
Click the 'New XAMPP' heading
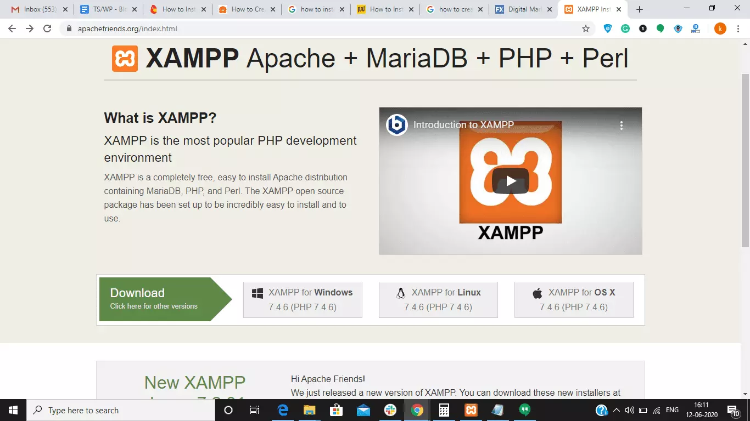[195, 382]
